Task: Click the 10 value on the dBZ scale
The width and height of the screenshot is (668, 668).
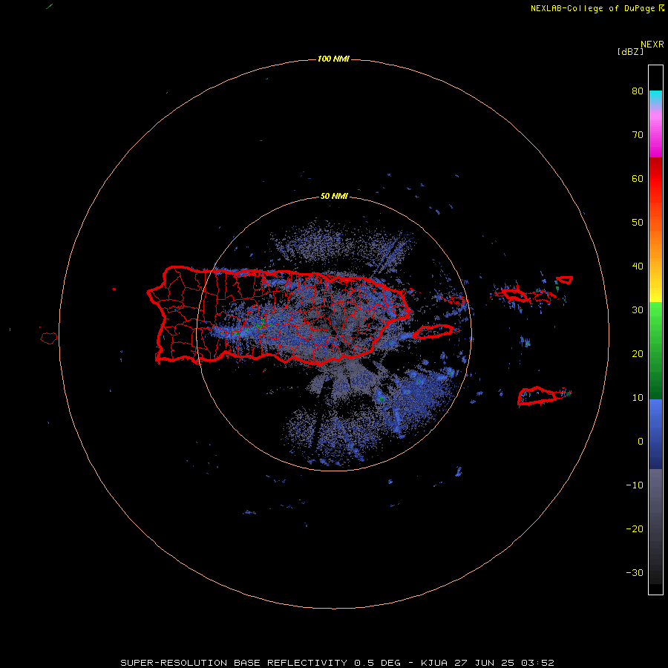Action: pyautogui.click(x=638, y=398)
